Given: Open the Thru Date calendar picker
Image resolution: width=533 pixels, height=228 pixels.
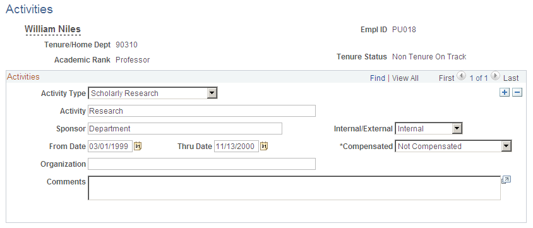Looking at the screenshot, I should [x=264, y=147].
